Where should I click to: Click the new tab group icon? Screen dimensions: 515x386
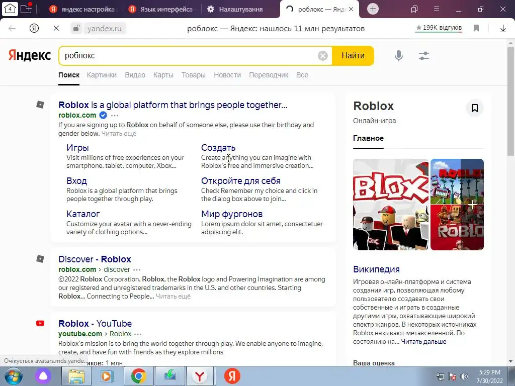point(26,8)
